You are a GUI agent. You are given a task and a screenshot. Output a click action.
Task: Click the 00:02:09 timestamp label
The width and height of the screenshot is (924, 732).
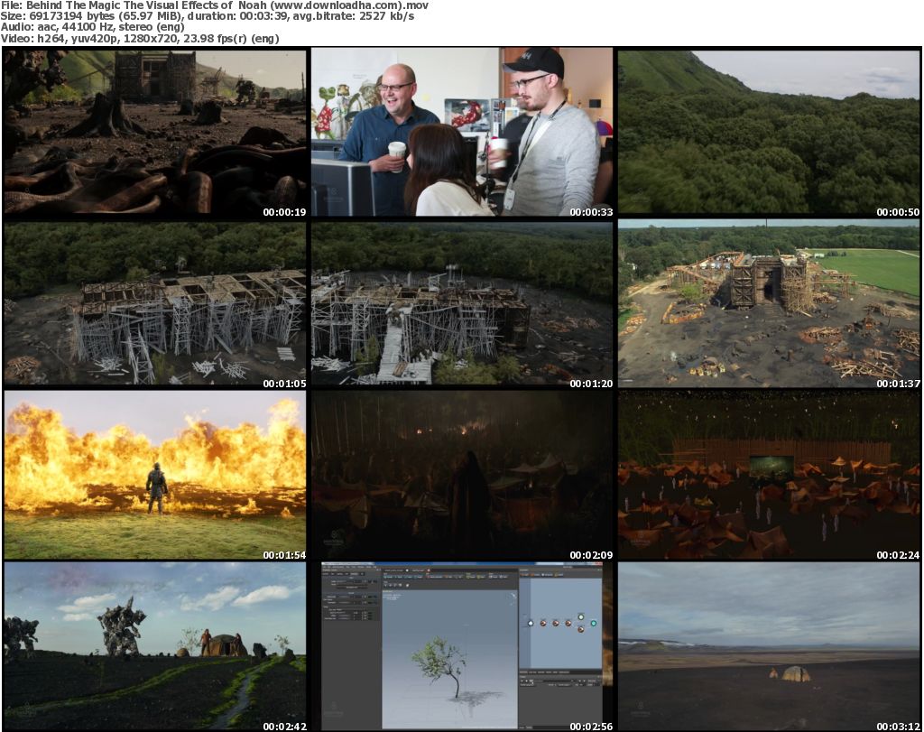pos(591,555)
